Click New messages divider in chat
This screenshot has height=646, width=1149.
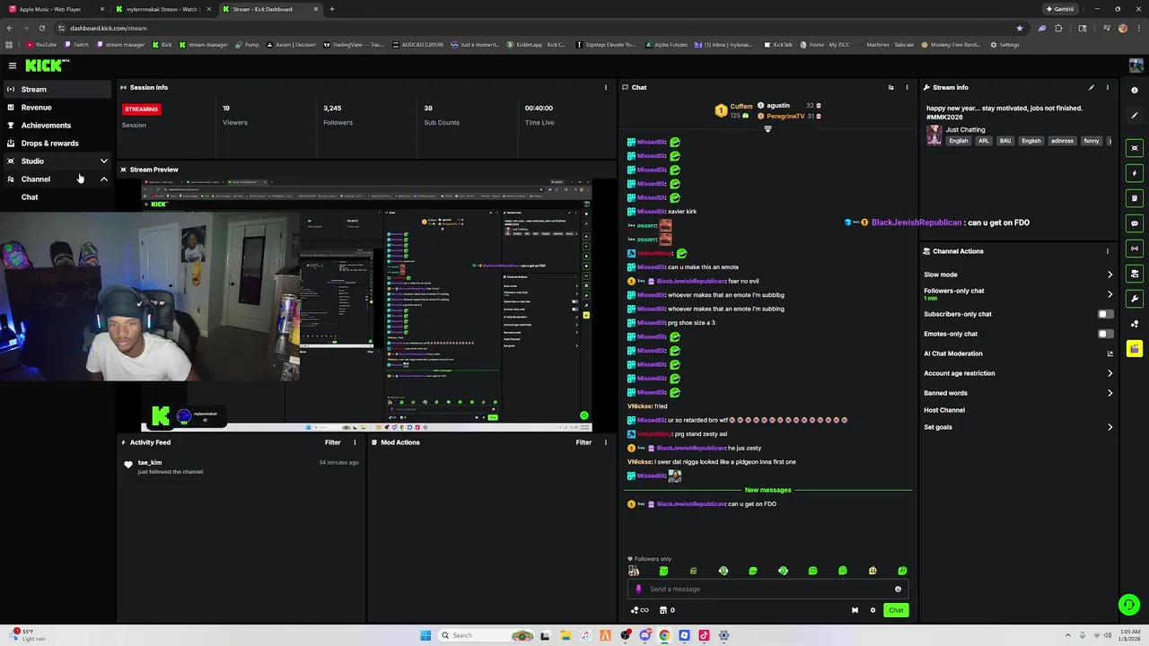pos(768,490)
